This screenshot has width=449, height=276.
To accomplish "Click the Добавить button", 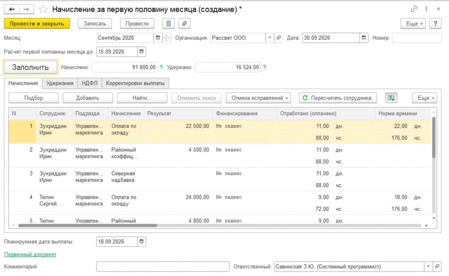I will (x=88, y=98).
